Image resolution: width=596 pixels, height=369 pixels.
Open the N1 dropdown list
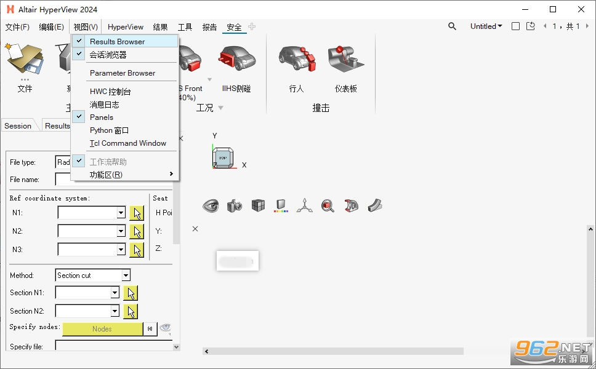pos(121,213)
